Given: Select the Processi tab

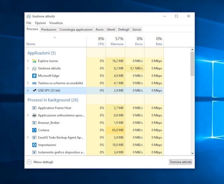Looking at the screenshot, I should 32,29.
